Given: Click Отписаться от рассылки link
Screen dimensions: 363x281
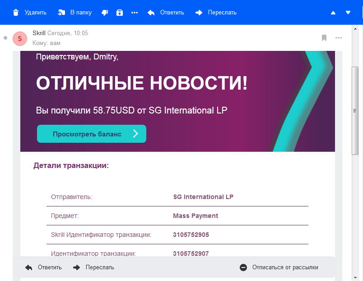Looking at the screenshot, I should click(x=285, y=267).
